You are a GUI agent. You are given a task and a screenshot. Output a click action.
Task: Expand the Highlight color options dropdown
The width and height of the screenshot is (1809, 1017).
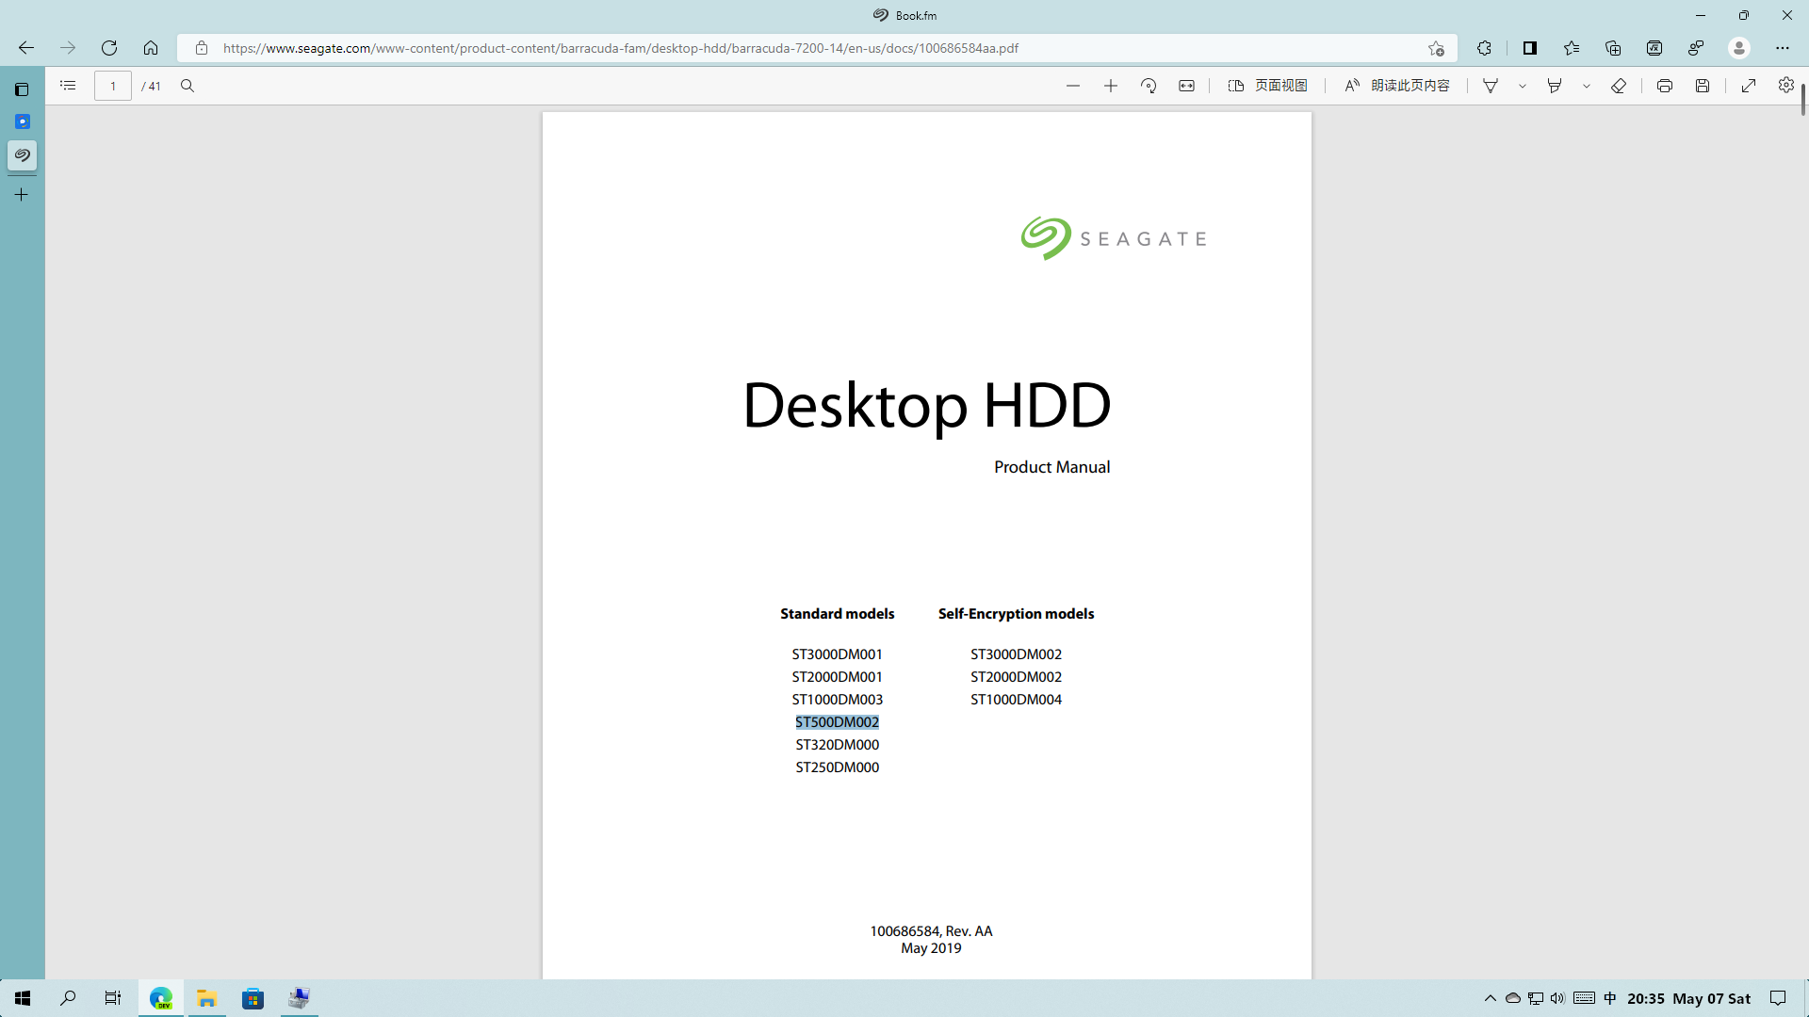[x=1587, y=86]
